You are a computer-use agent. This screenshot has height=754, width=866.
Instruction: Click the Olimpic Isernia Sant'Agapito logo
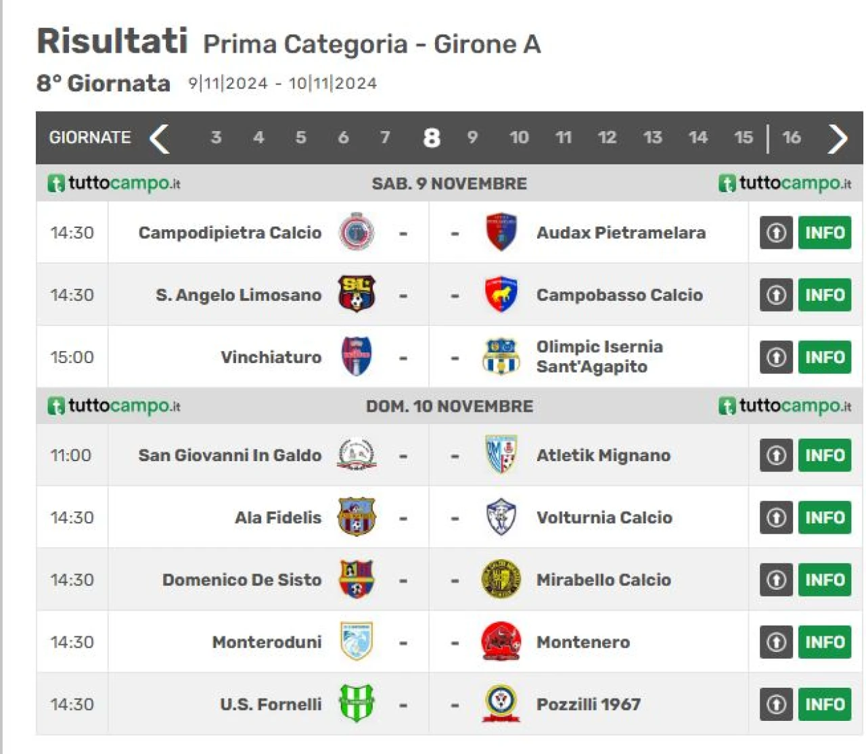pos(501,356)
